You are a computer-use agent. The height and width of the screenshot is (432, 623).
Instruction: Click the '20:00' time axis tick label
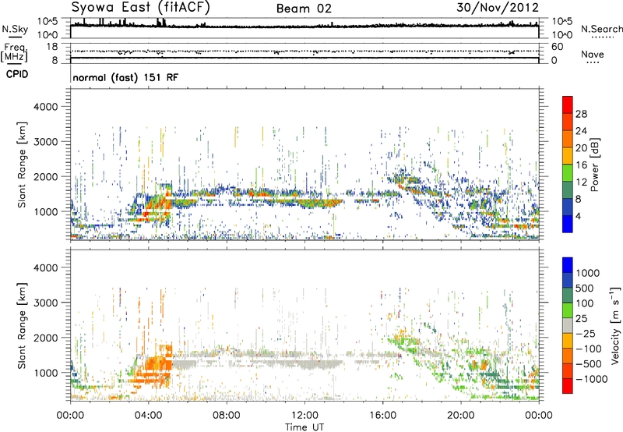click(460, 416)
